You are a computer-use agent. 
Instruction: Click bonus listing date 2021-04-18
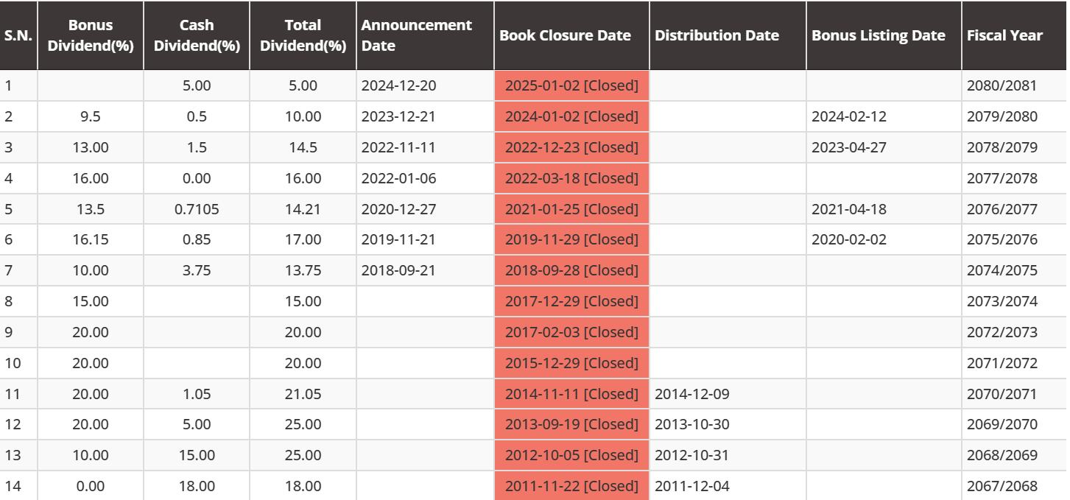click(849, 209)
